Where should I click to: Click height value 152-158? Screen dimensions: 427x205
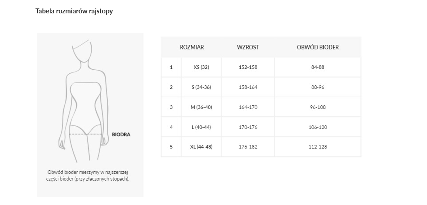tap(248, 67)
